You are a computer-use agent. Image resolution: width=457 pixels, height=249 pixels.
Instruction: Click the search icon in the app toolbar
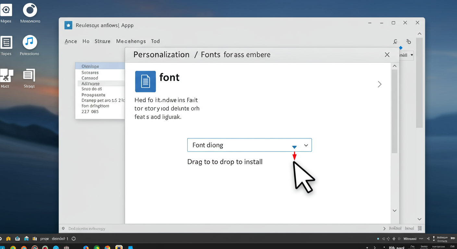click(395, 41)
